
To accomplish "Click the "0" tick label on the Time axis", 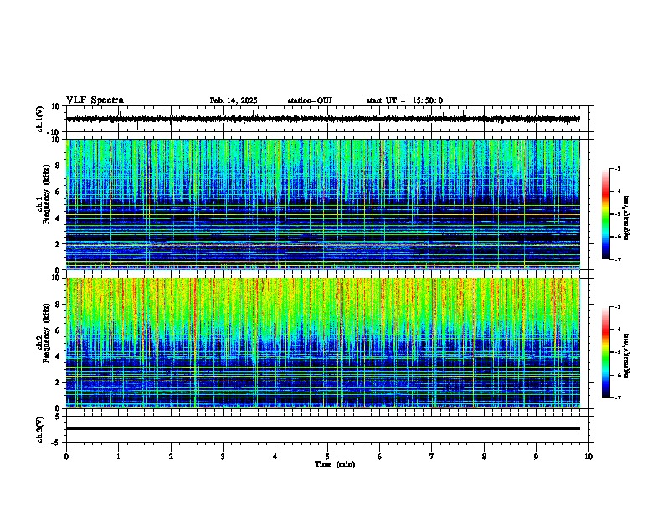I will pyautogui.click(x=66, y=456).
